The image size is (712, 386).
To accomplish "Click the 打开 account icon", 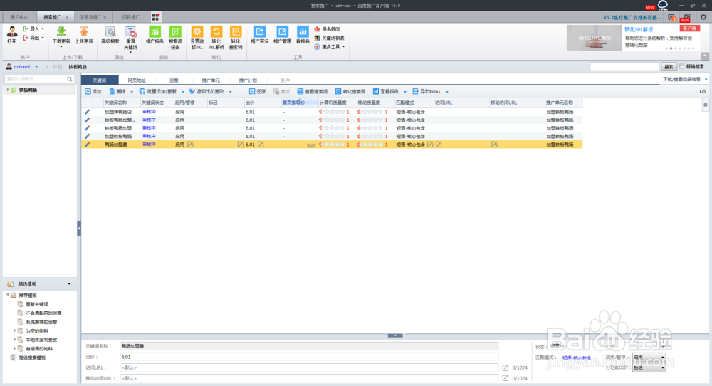I will click(12, 32).
